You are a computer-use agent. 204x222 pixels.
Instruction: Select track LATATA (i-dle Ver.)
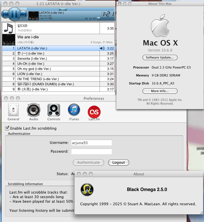tap(58, 48)
